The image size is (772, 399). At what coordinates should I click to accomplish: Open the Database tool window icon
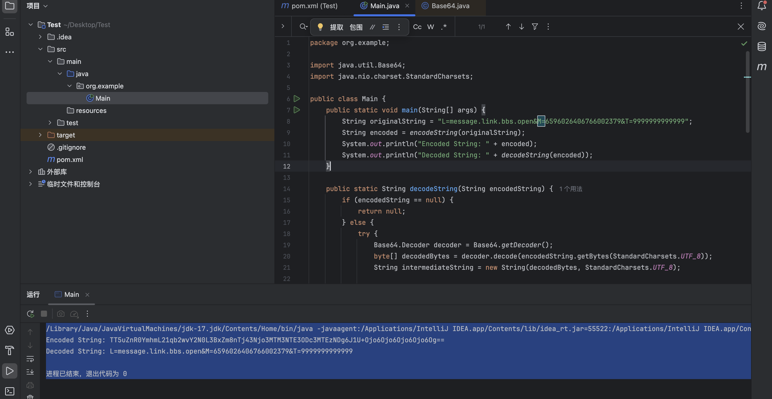[762, 46]
